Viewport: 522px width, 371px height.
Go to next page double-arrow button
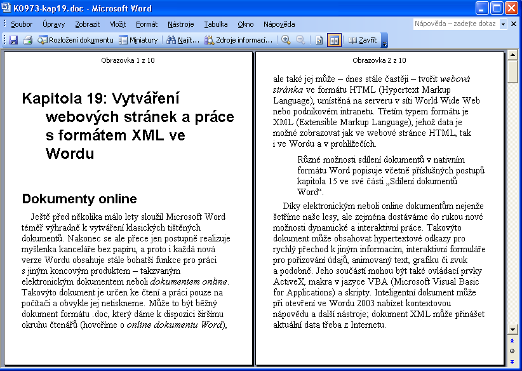(x=512, y=361)
